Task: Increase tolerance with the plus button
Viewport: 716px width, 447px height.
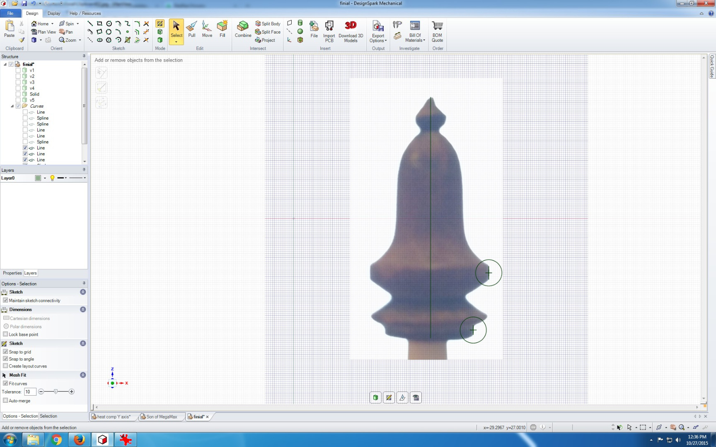Action: (71, 392)
